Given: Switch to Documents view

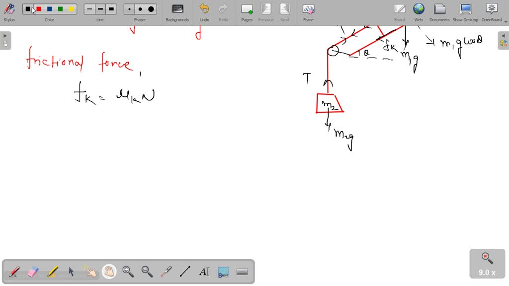Looking at the screenshot, I should [439, 12].
